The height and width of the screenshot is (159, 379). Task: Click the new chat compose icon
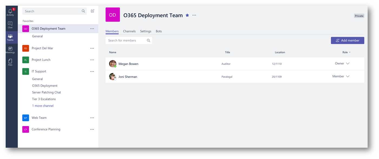coord(93,11)
